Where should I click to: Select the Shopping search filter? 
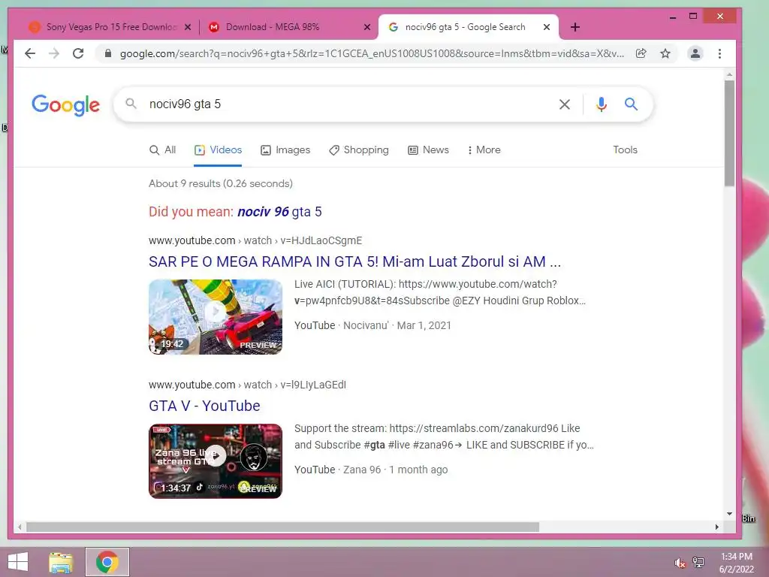(x=358, y=150)
